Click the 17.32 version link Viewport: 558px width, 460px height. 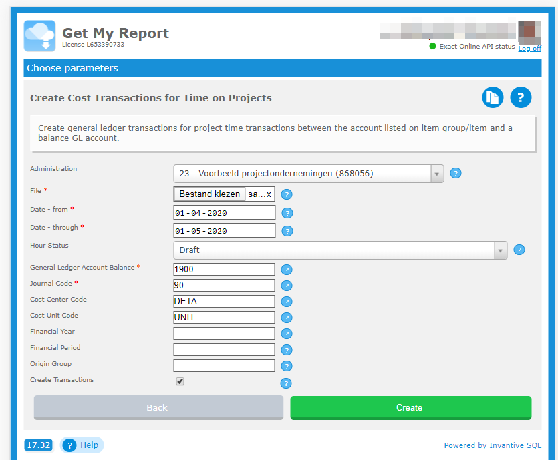pos(39,445)
